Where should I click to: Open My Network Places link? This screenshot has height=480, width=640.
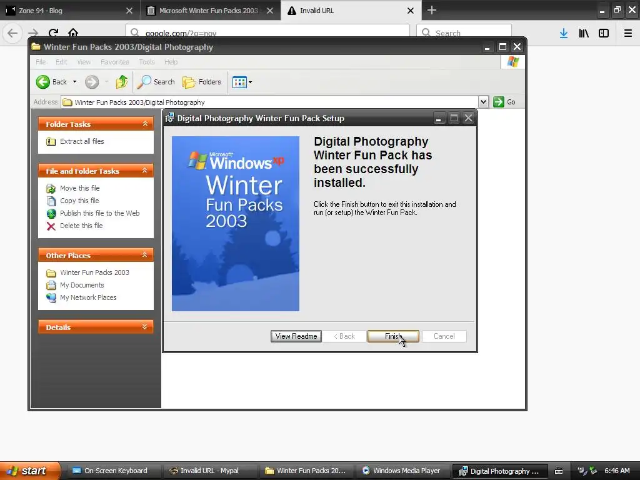[x=88, y=298]
